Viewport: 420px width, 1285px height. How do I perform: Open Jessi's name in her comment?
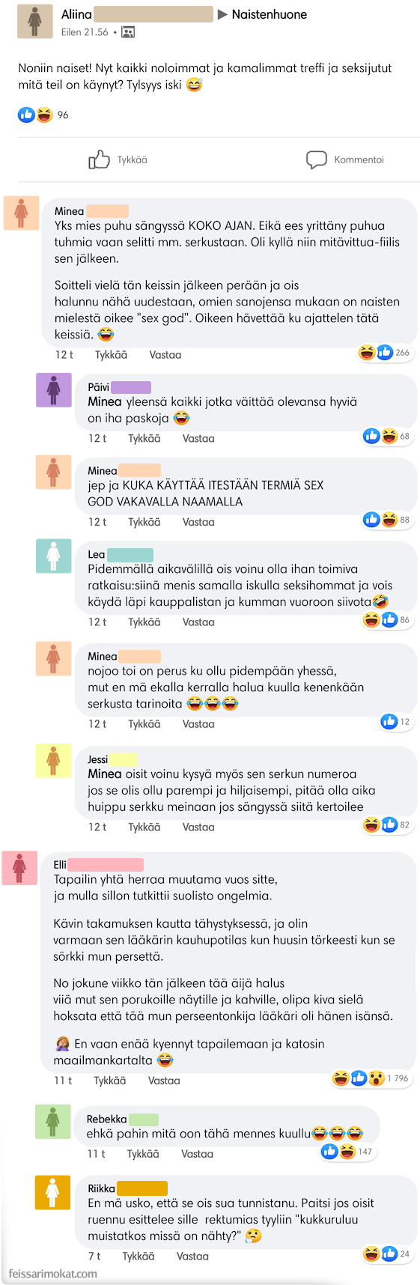[x=98, y=759]
